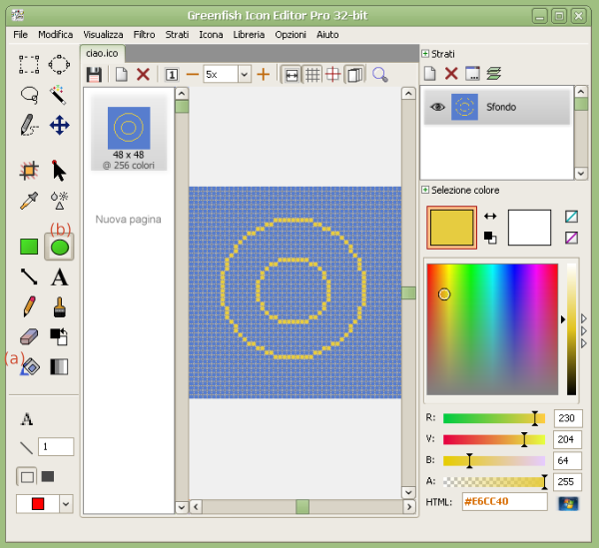The height and width of the screenshot is (548, 599).
Task: Pick the Eyedropper tool
Action: click(29, 201)
